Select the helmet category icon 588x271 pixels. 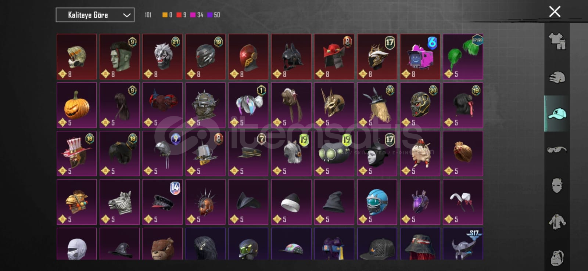coord(557,77)
